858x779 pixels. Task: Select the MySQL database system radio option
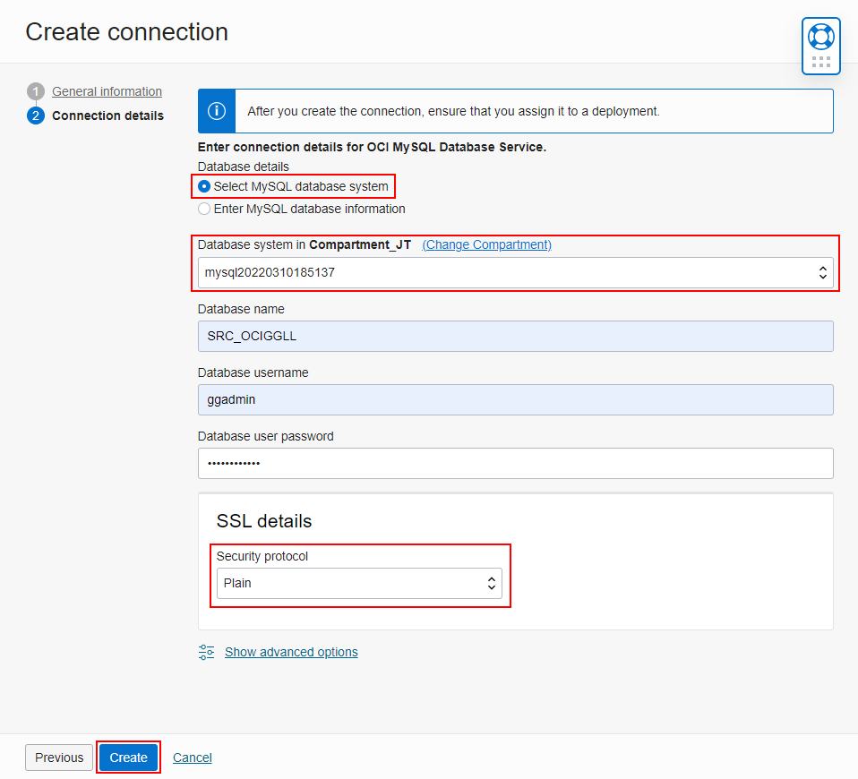click(x=204, y=186)
